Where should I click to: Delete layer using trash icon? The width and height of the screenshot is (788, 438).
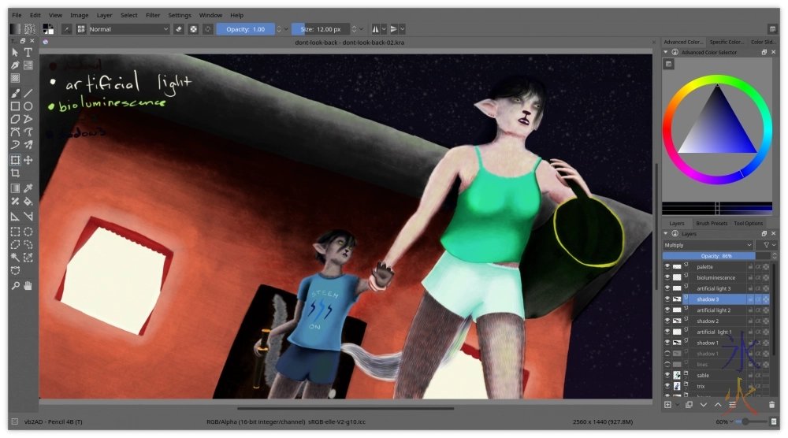(771, 405)
